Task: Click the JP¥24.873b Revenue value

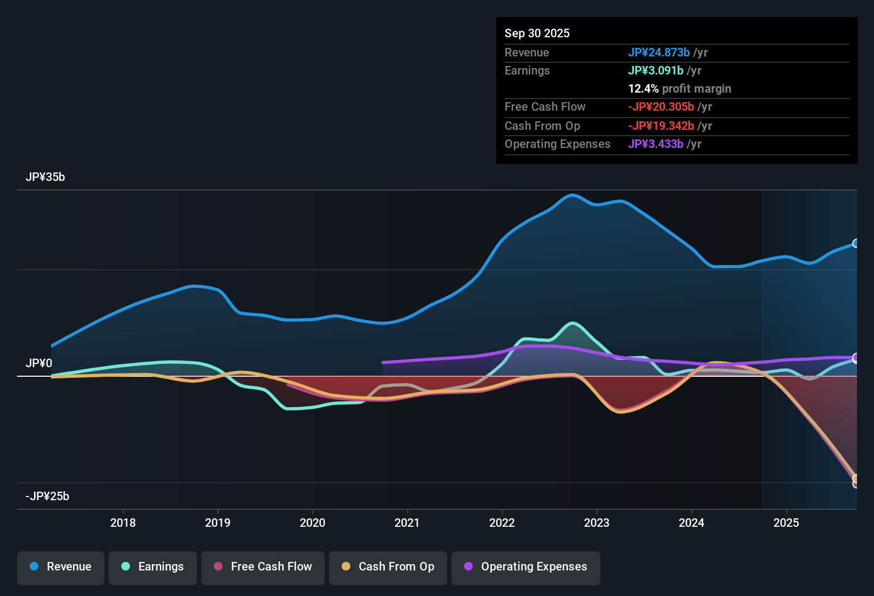Action: coord(659,52)
